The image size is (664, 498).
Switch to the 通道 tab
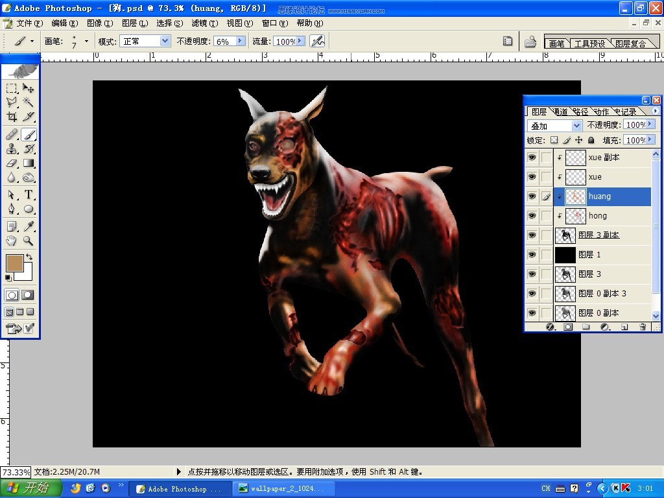561,112
